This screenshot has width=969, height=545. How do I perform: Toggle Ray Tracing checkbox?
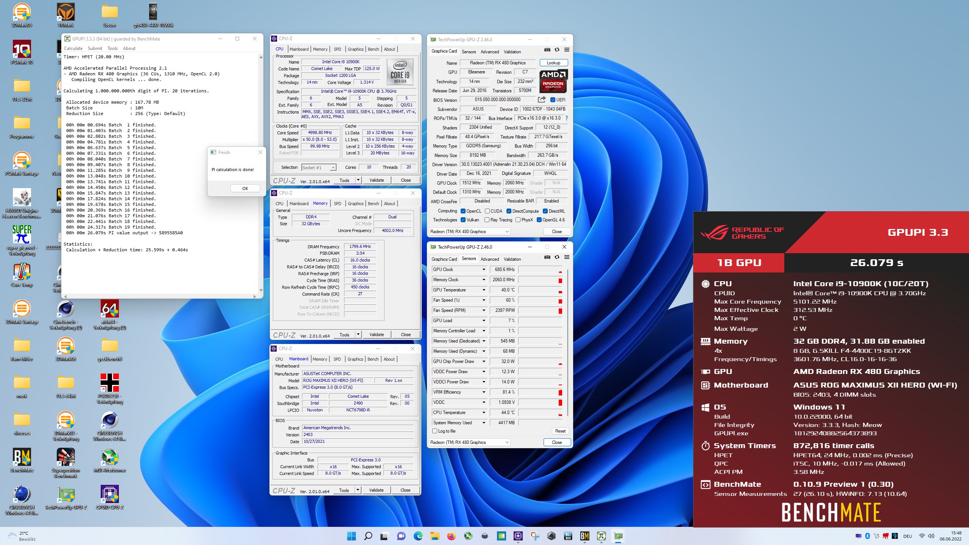point(486,220)
